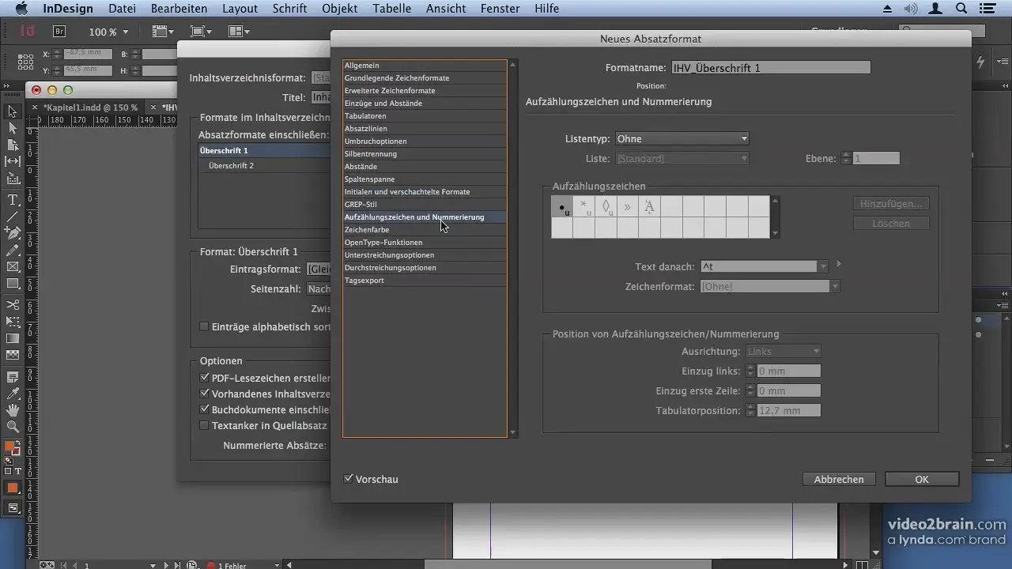
Task: Enable Einträge alphabetisch sortieren checkbox
Action: (205, 326)
